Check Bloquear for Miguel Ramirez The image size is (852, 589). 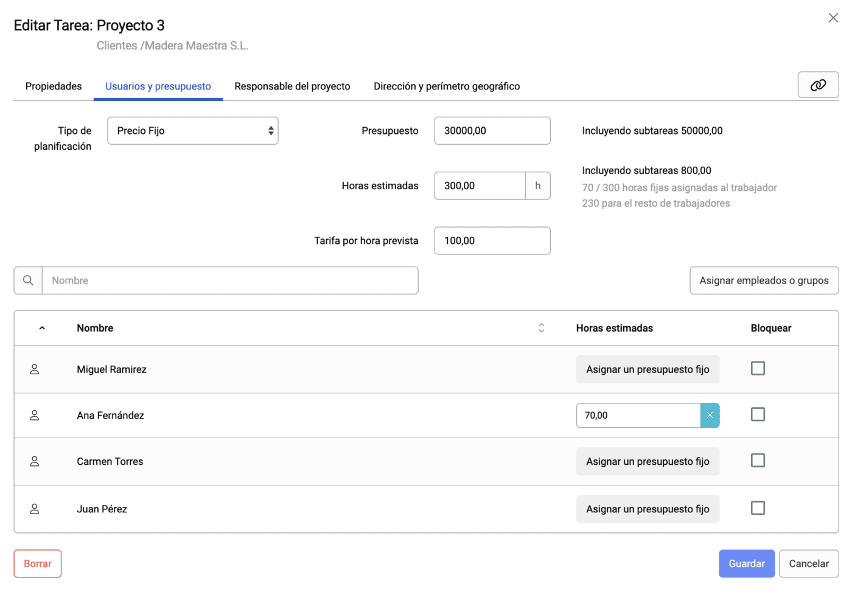point(758,369)
